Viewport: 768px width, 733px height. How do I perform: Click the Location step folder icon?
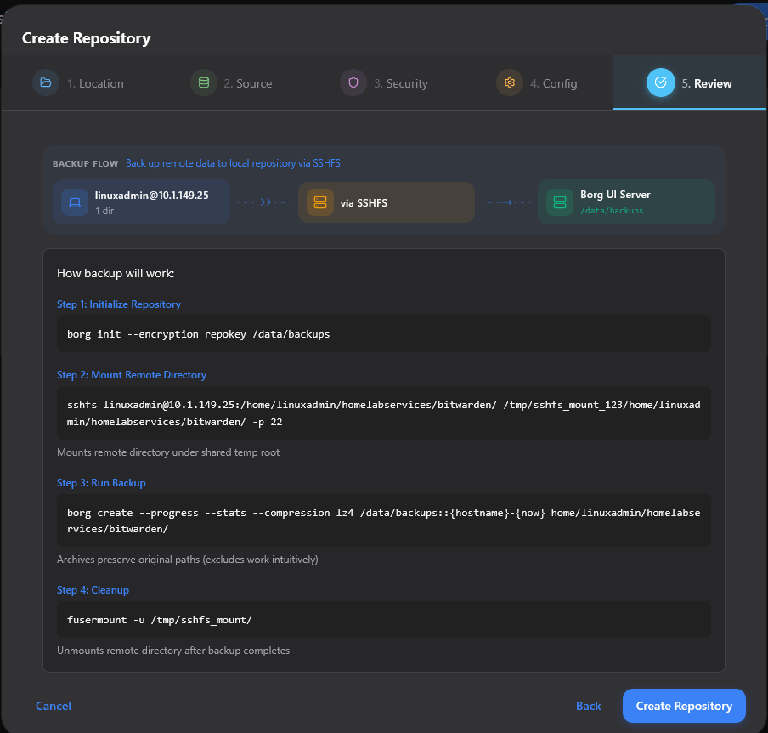46,82
